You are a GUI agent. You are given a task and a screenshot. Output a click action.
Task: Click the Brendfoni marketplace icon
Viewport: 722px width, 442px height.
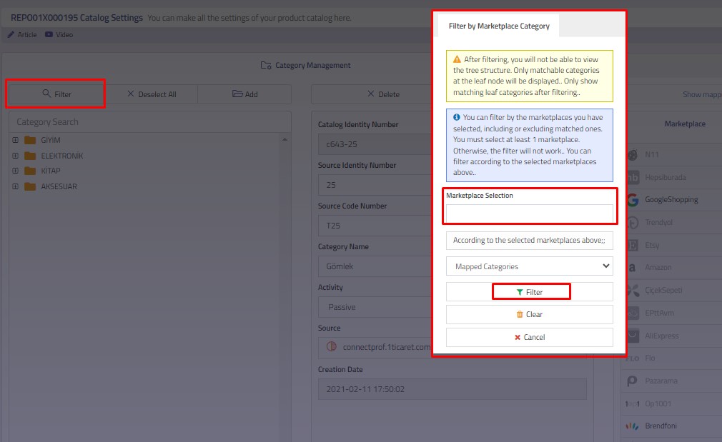point(633,426)
